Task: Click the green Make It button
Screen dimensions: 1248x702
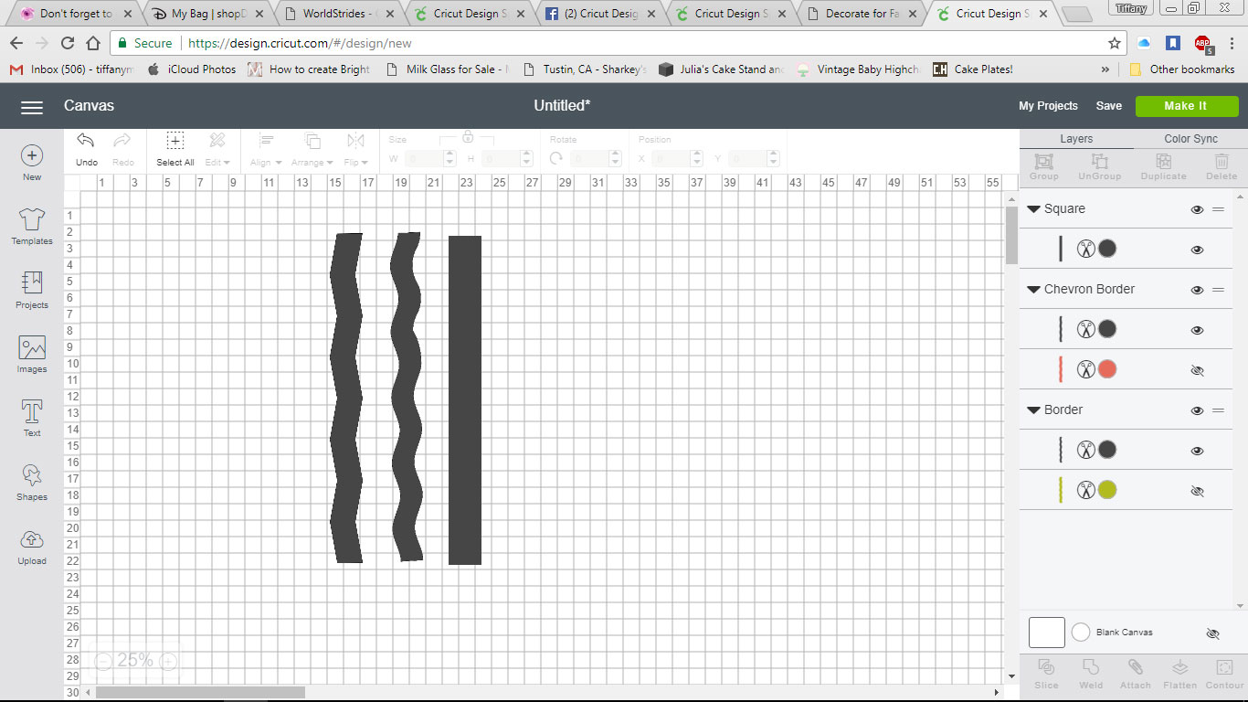Action: click(1185, 106)
